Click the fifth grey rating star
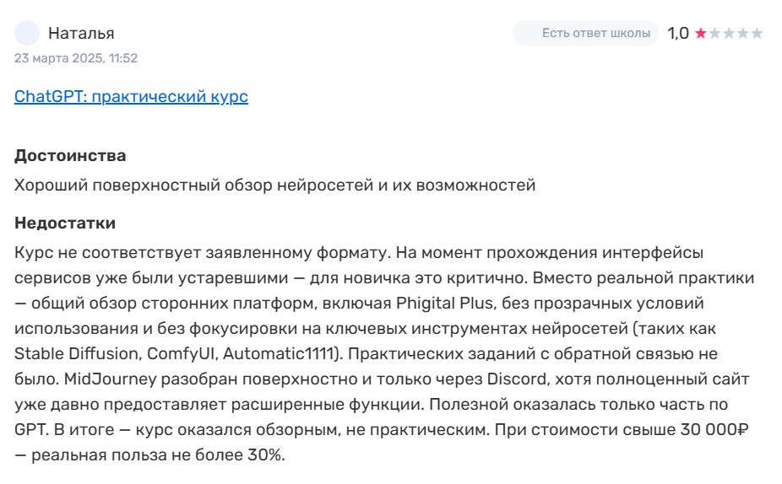Screen dimensions: 782x484 pos(757,34)
